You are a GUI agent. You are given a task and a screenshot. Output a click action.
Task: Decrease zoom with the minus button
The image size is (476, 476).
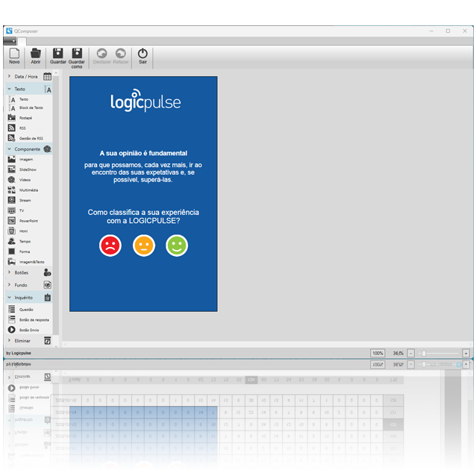click(411, 354)
